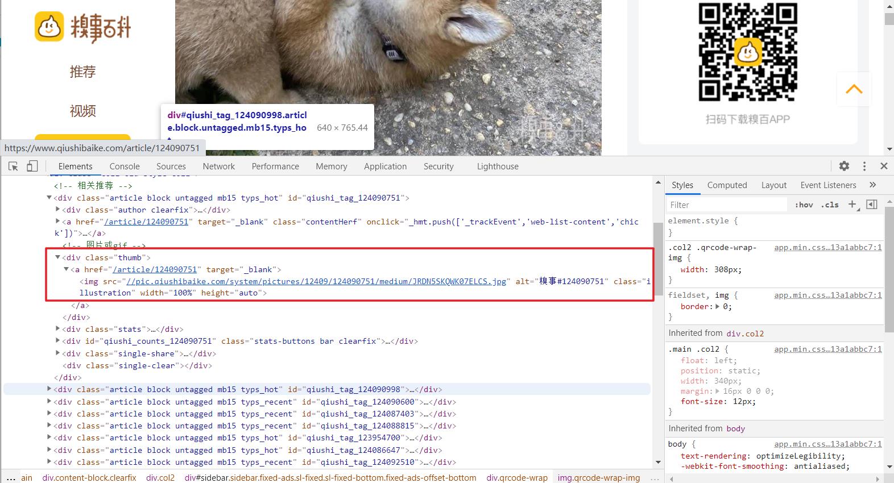
Task: Collapse the qiushi_tag_124090751 article div
Action: pyautogui.click(x=49, y=198)
